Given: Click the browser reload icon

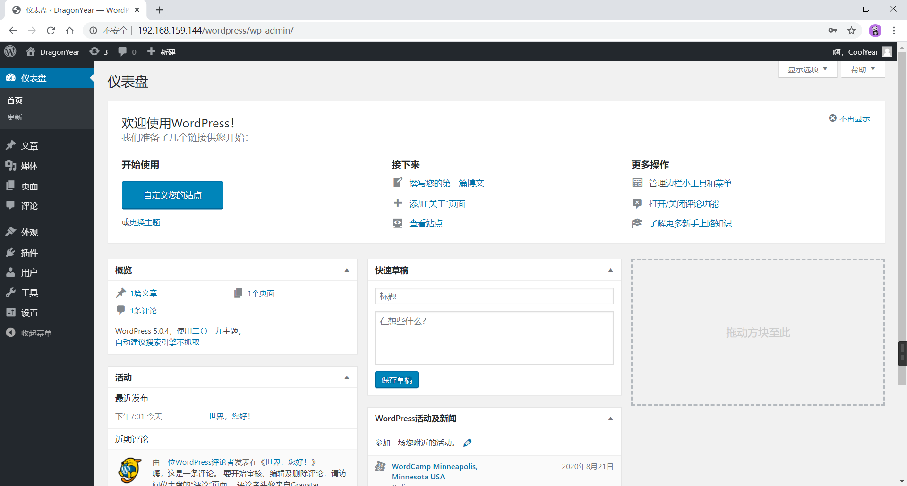Looking at the screenshot, I should click(51, 31).
